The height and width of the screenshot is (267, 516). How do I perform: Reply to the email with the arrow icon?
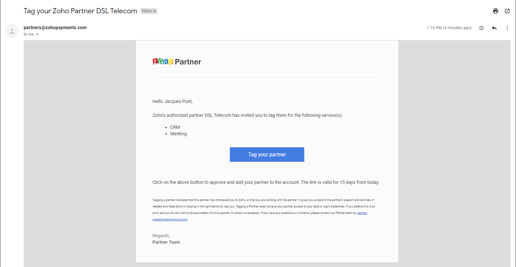coord(494,28)
